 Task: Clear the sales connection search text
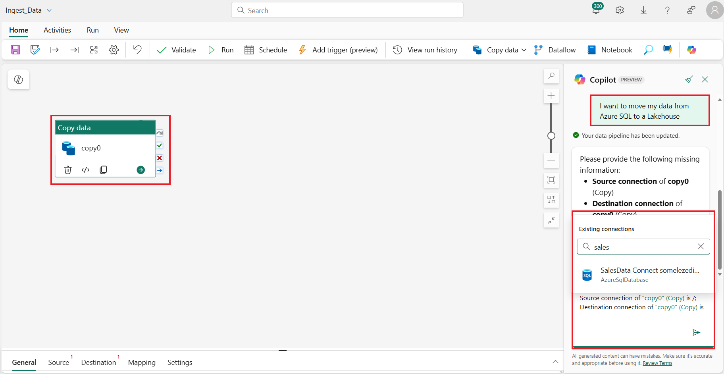point(701,247)
